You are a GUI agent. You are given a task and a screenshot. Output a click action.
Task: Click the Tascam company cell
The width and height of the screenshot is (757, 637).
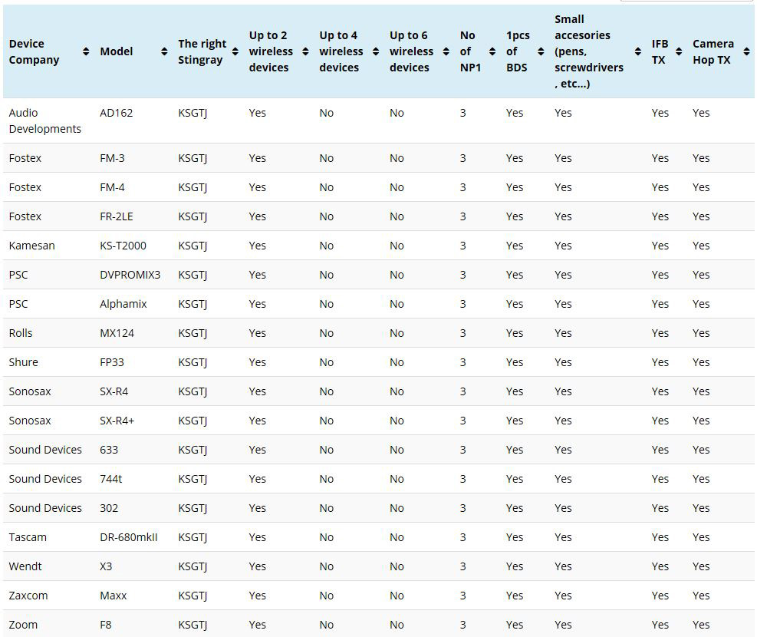point(28,537)
